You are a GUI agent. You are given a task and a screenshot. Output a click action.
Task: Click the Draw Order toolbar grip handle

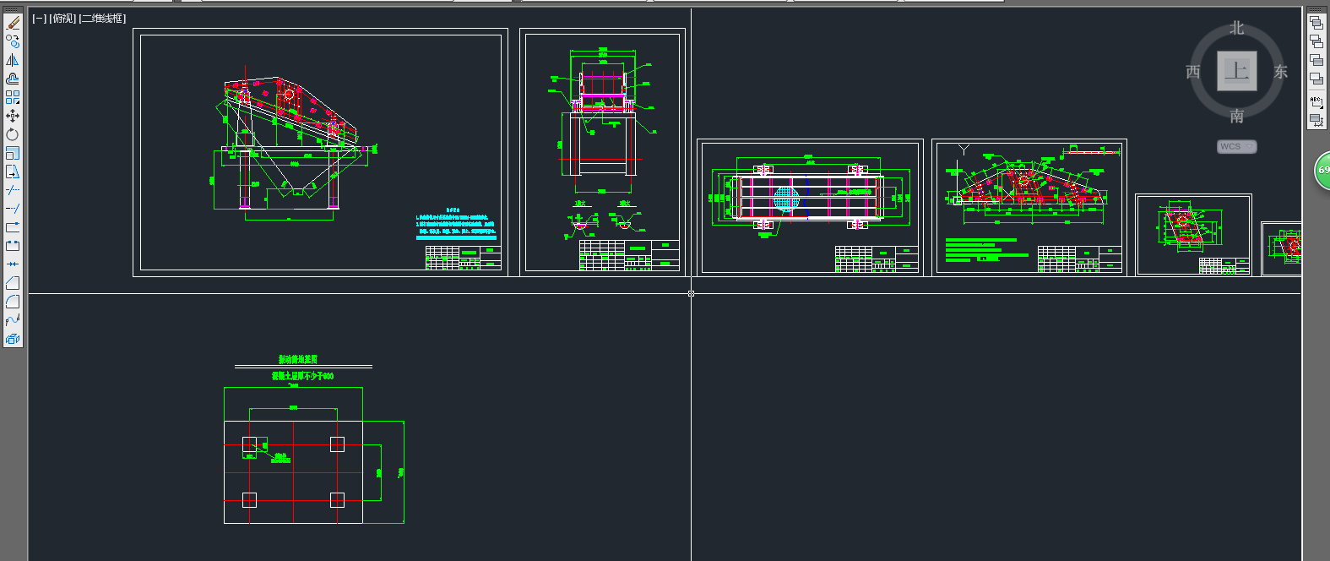[x=1316, y=10]
